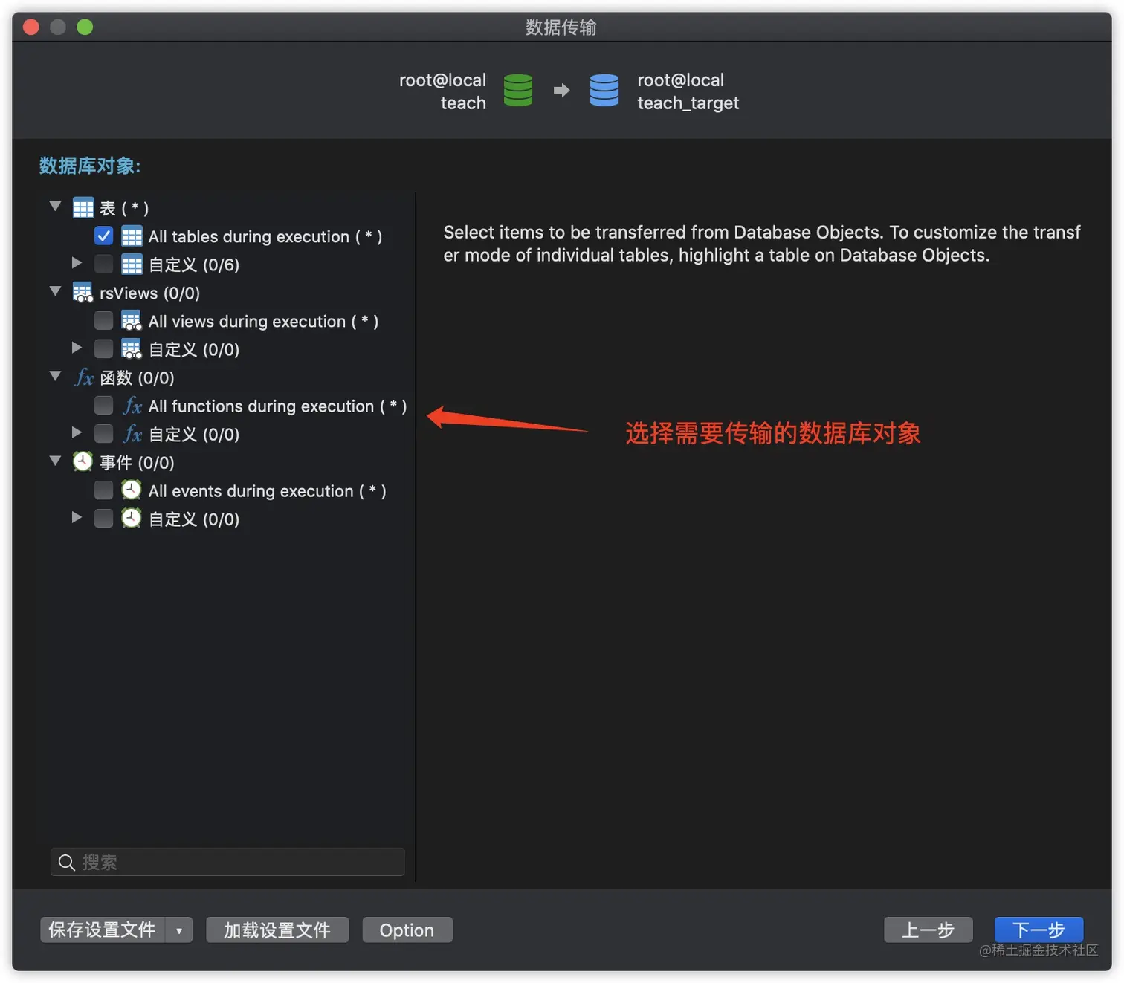The width and height of the screenshot is (1124, 983).
Task: Focus the 搜索 search field
Action: (x=227, y=862)
